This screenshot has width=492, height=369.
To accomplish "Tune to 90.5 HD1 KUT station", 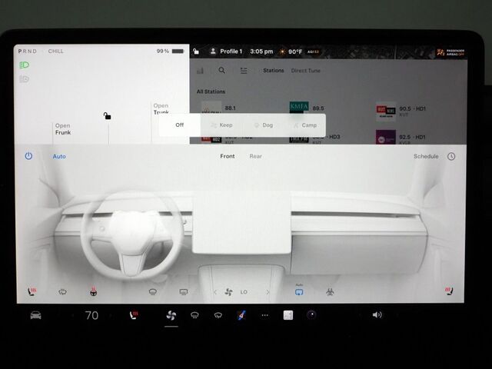I will pos(401,111).
